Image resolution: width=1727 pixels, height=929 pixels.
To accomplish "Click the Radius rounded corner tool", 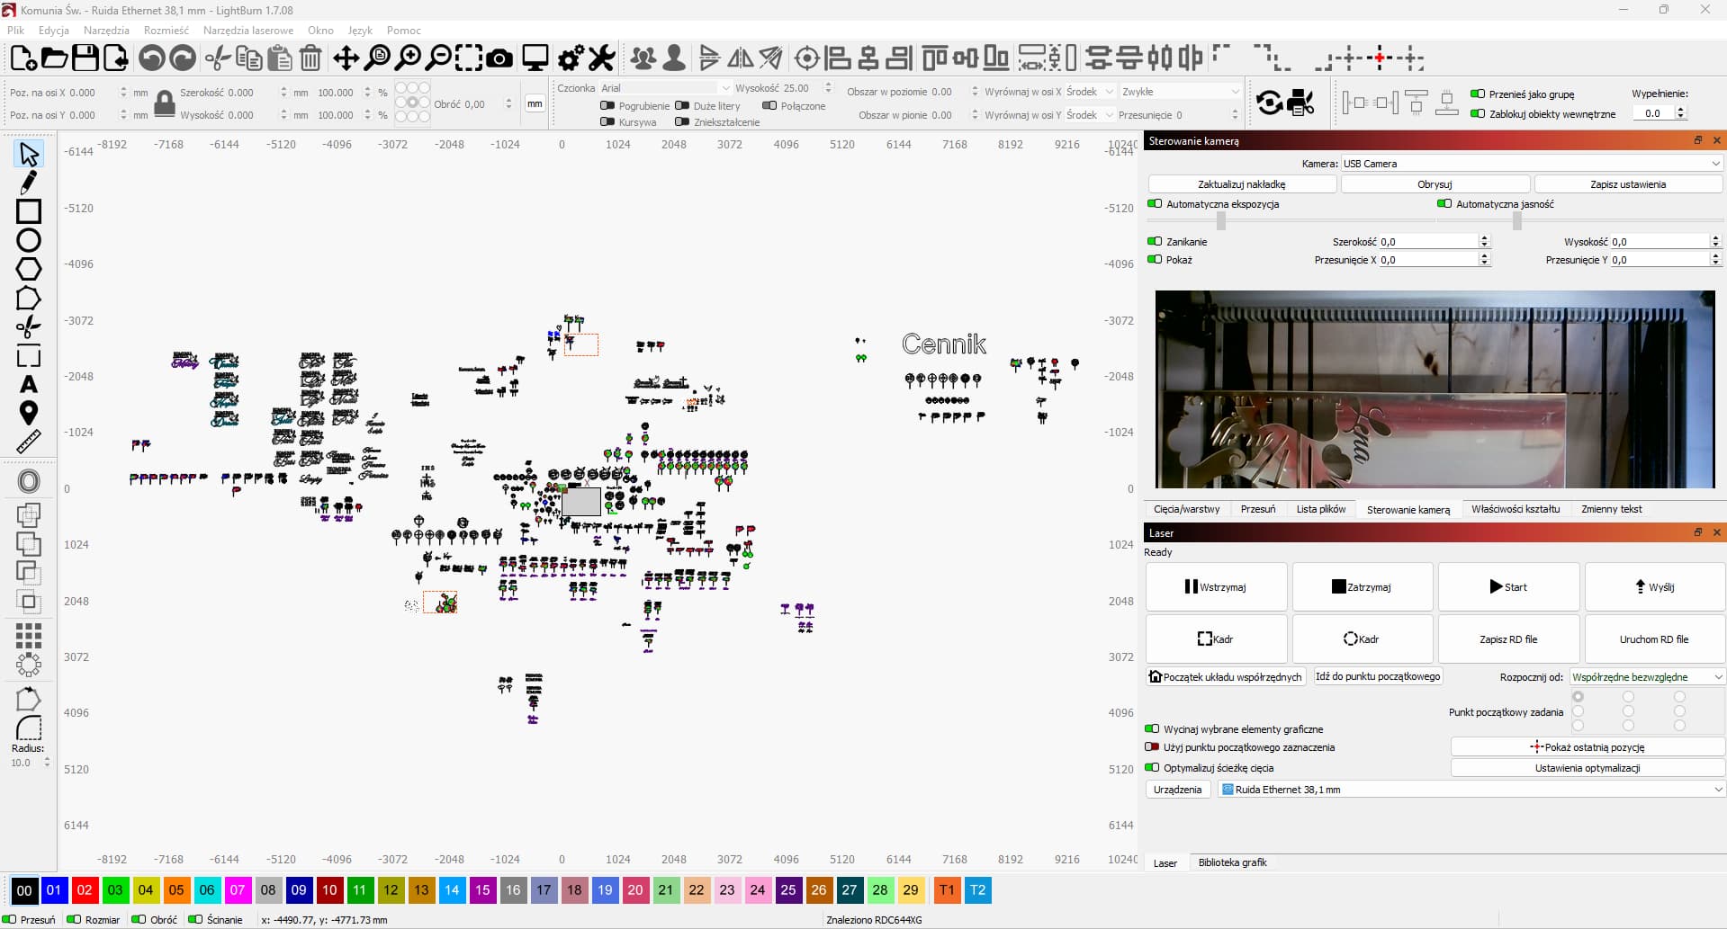I will [29, 728].
